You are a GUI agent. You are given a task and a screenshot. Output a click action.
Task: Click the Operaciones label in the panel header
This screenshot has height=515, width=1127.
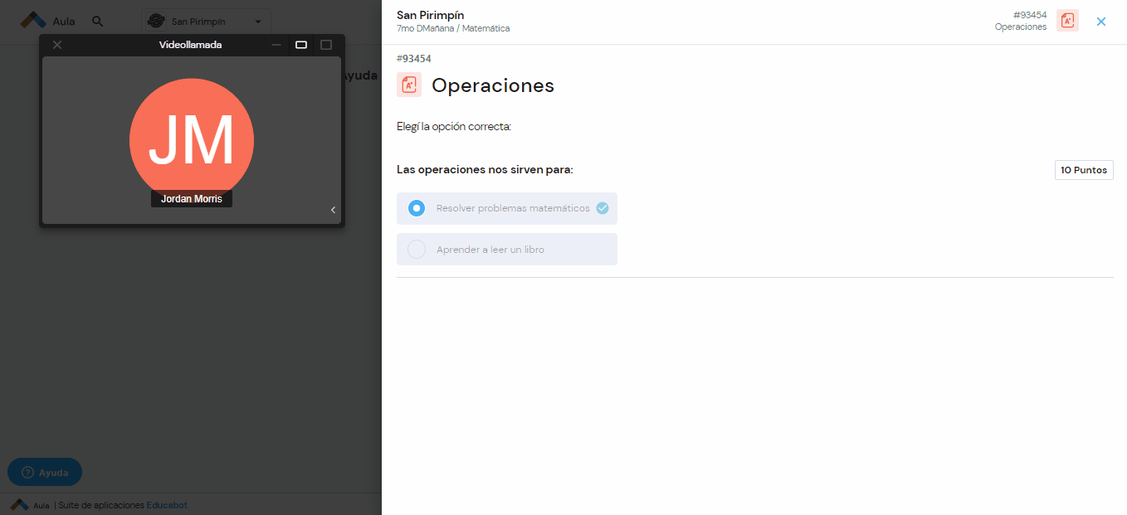coord(1020,27)
